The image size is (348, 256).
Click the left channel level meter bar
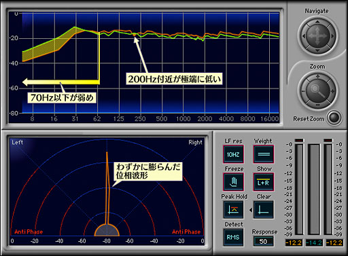(x=299, y=189)
